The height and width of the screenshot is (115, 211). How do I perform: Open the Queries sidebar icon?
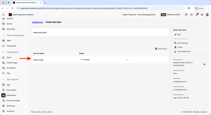pos(3,24)
